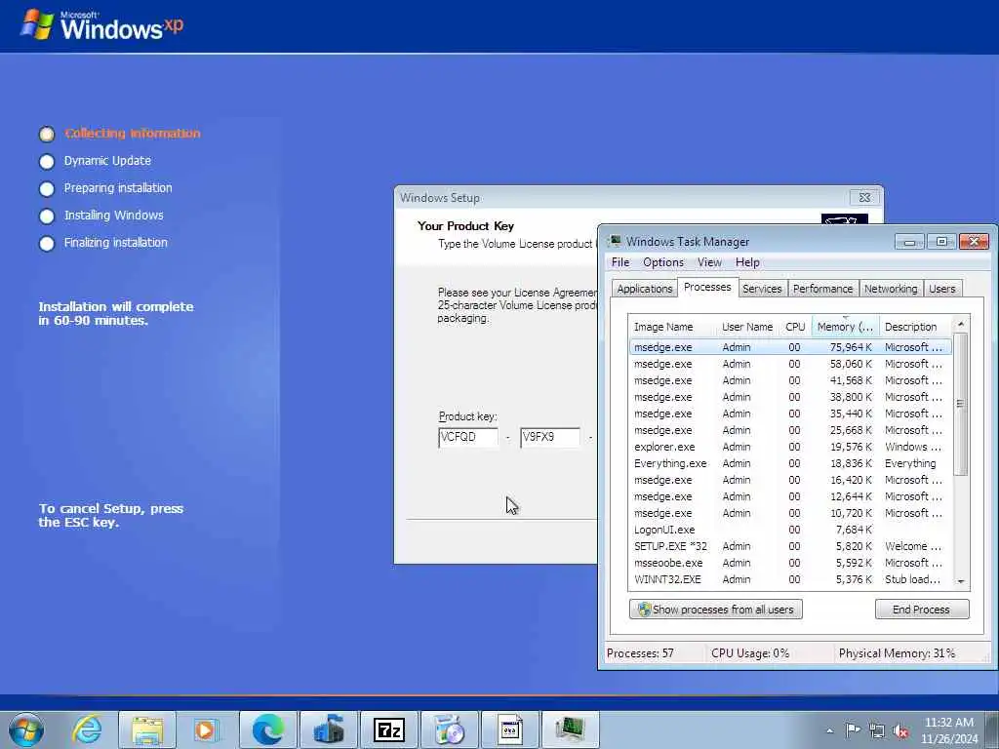Image resolution: width=999 pixels, height=749 pixels.
Task: Open Windows Media Player taskbar icon
Action: coord(205,729)
